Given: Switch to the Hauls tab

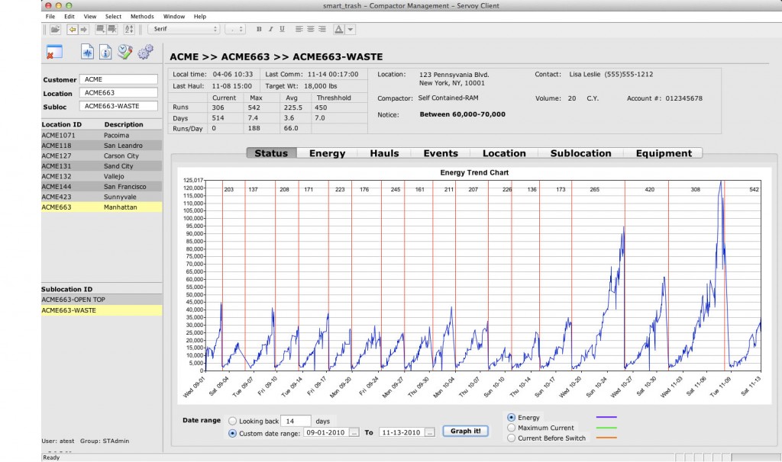Looking at the screenshot, I should click(385, 153).
